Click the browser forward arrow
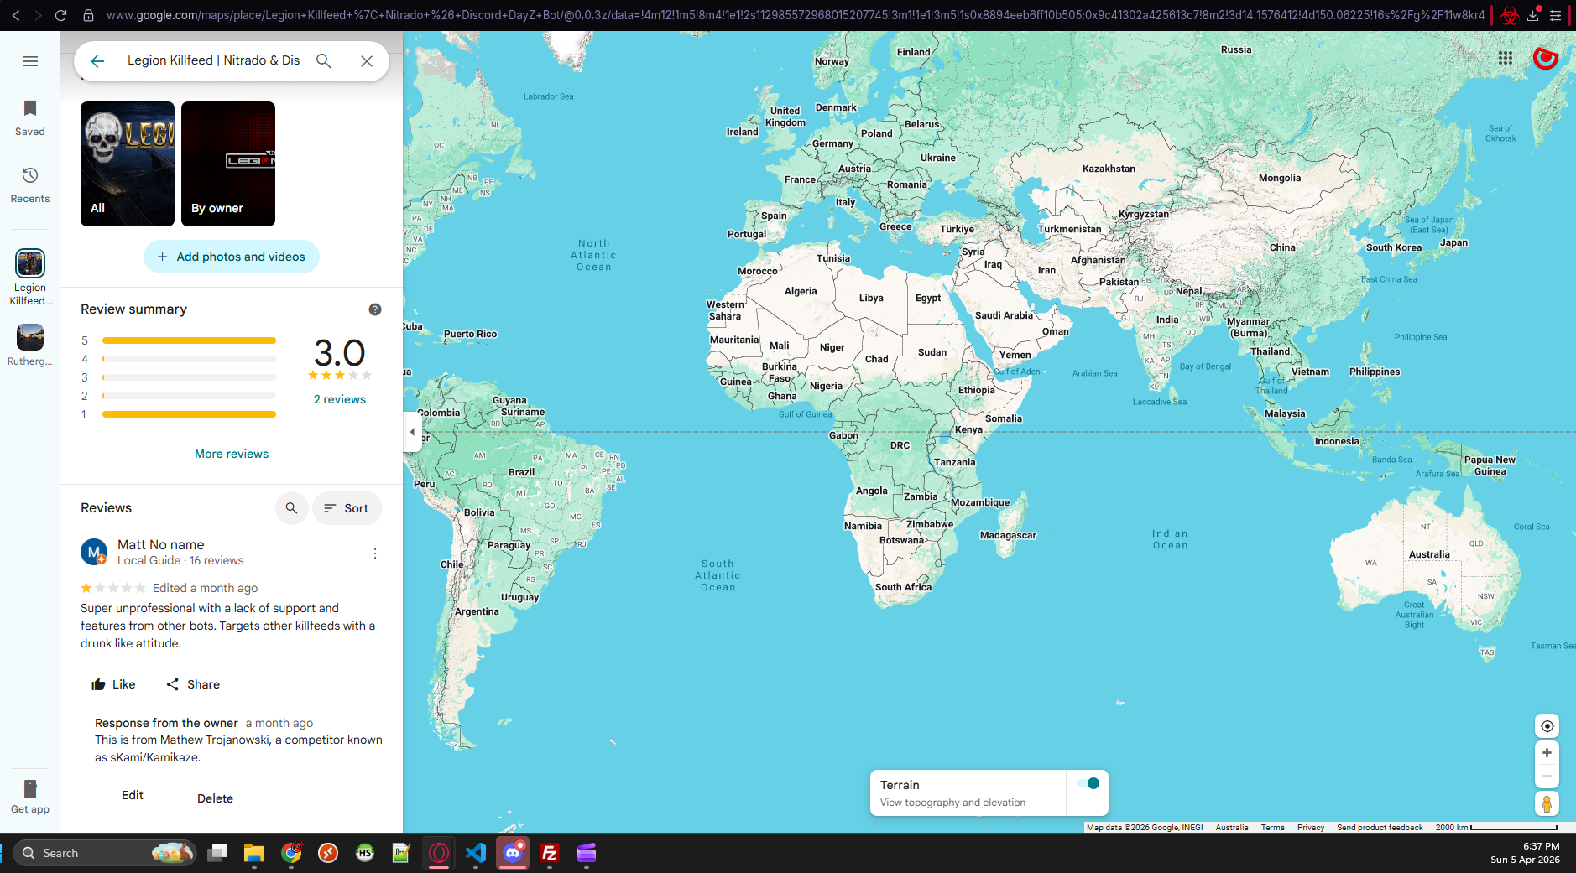This screenshot has height=873, width=1576. pos(38,15)
